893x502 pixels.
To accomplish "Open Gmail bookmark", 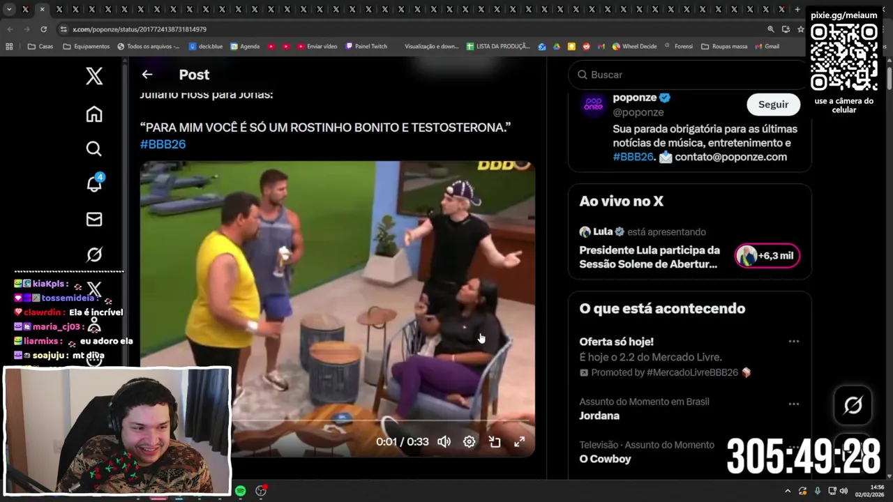I will coord(767,47).
